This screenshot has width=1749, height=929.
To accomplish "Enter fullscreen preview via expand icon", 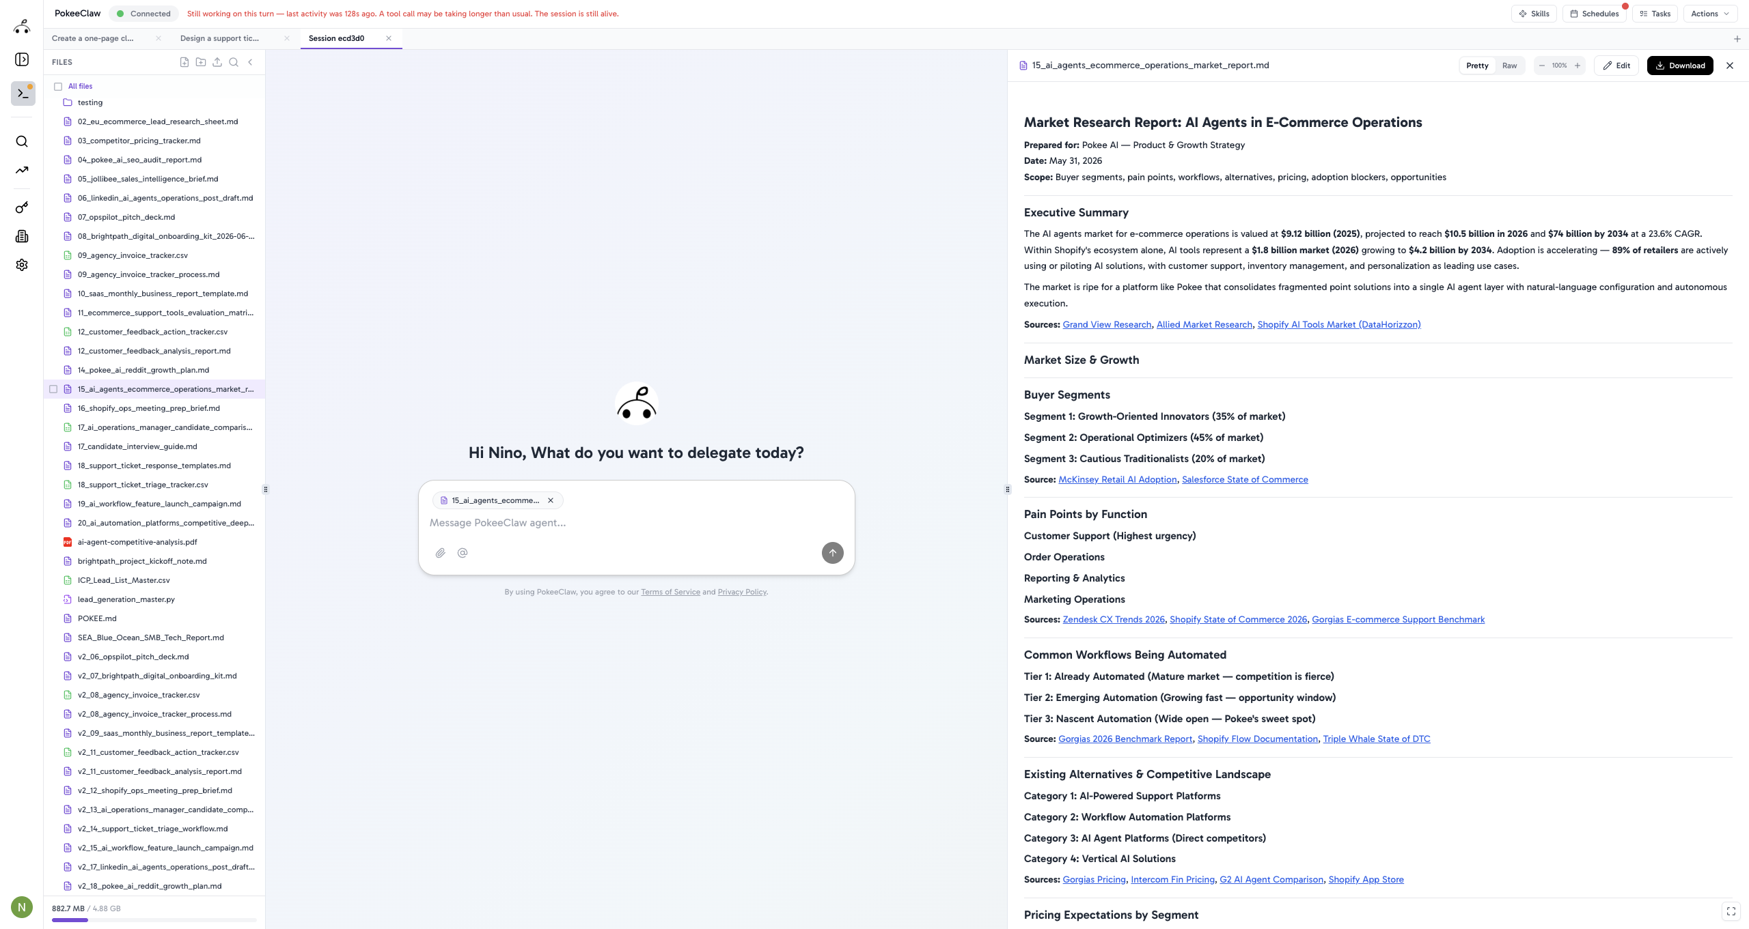I will [1731, 911].
